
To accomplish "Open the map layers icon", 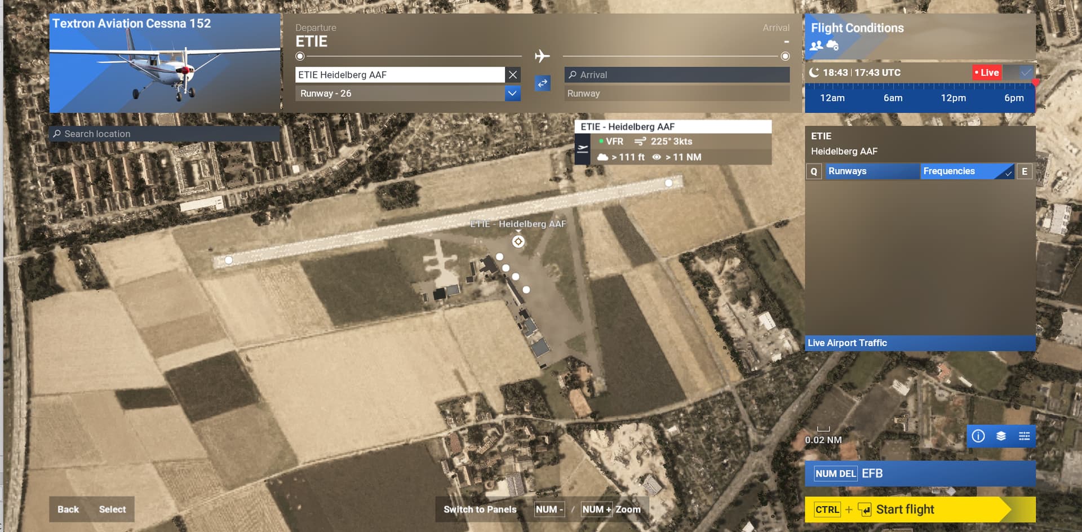I will pos(1001,436).
